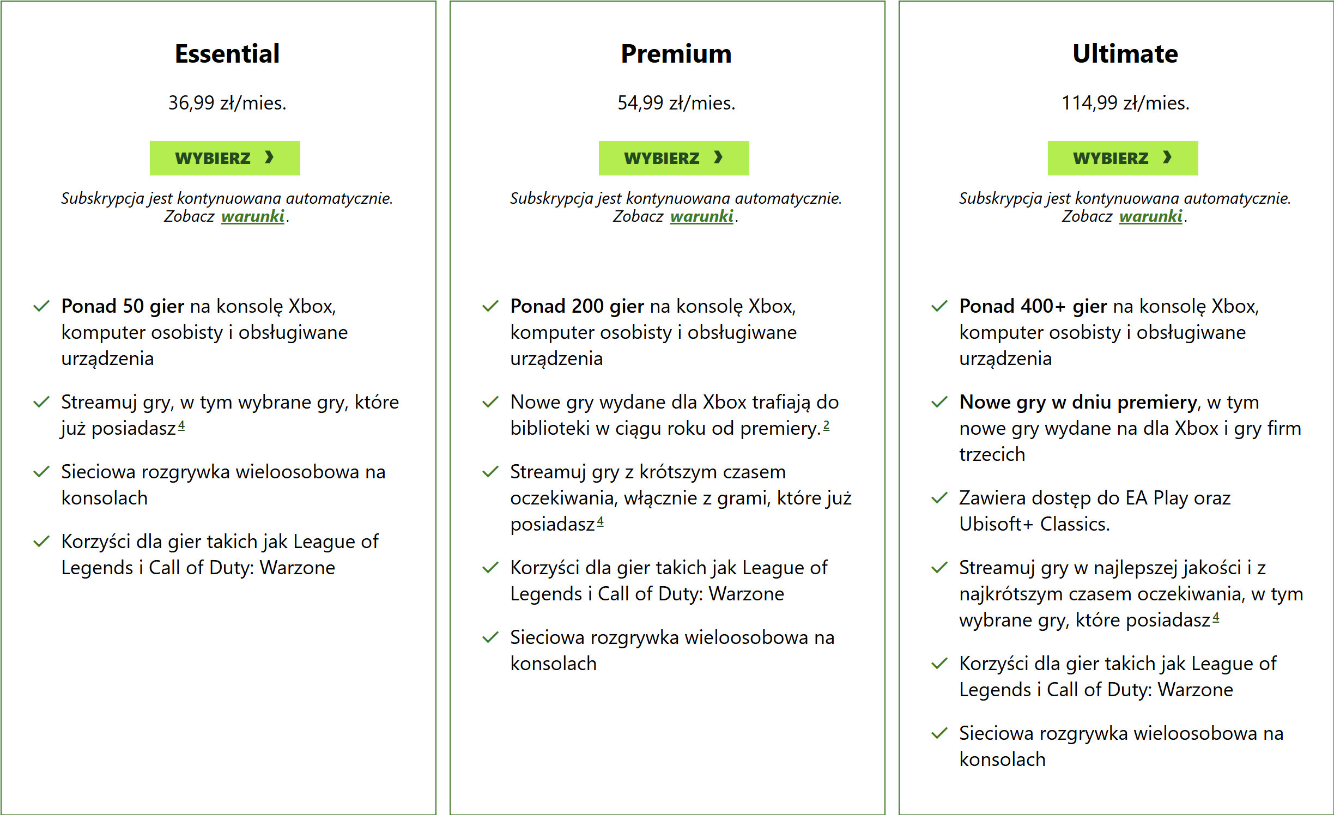Click the checkmark beside "Ponad 50 gier"

(41, 306)
